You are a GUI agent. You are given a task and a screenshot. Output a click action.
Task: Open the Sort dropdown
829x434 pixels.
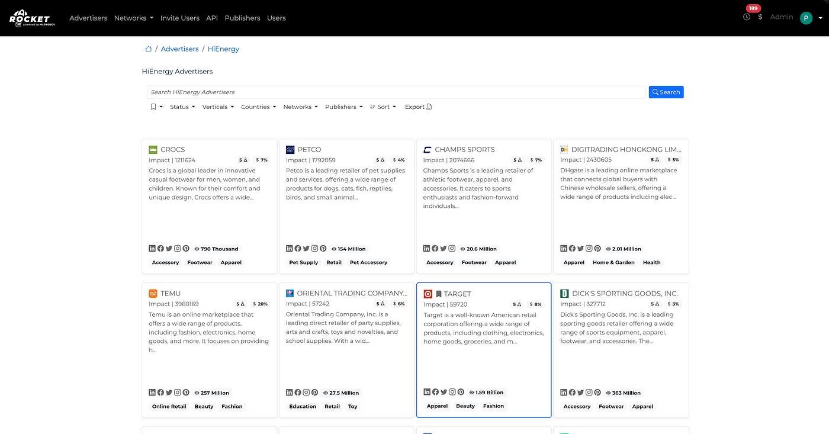coord(383,107)
